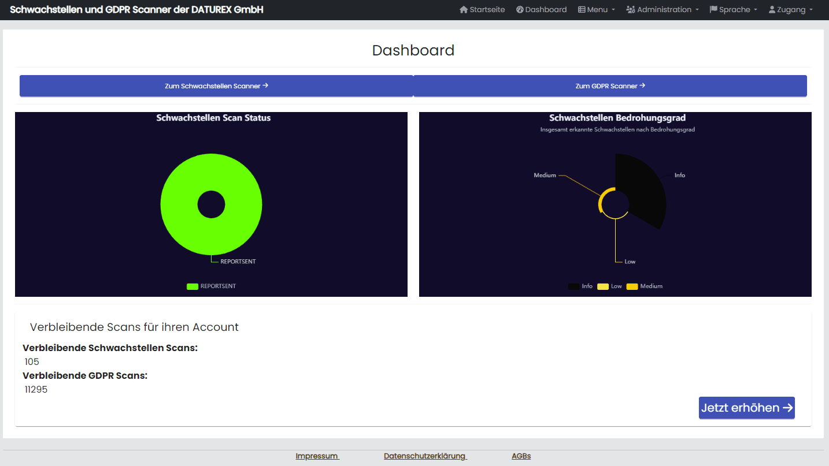The width and height of the screenshot is (829, 466).
Task: Click the yellow Medium legend color swatch
Action: pos(632,286)
